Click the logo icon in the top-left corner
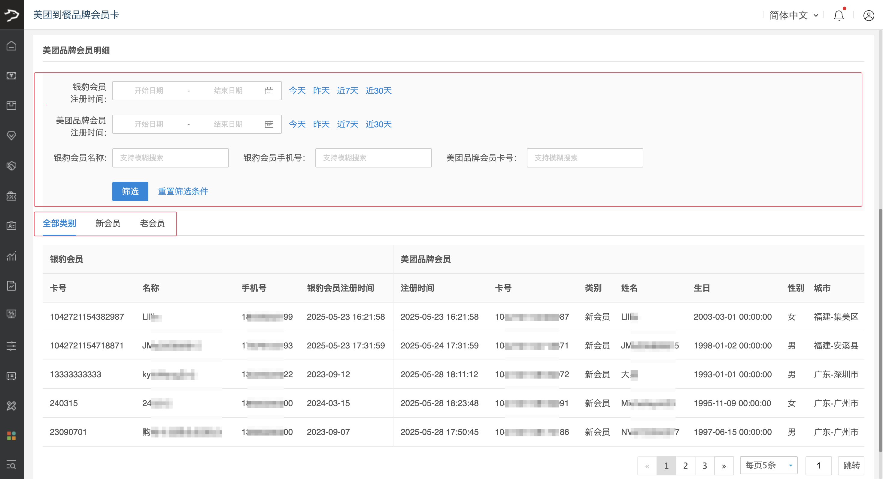 tap(12, 15)
